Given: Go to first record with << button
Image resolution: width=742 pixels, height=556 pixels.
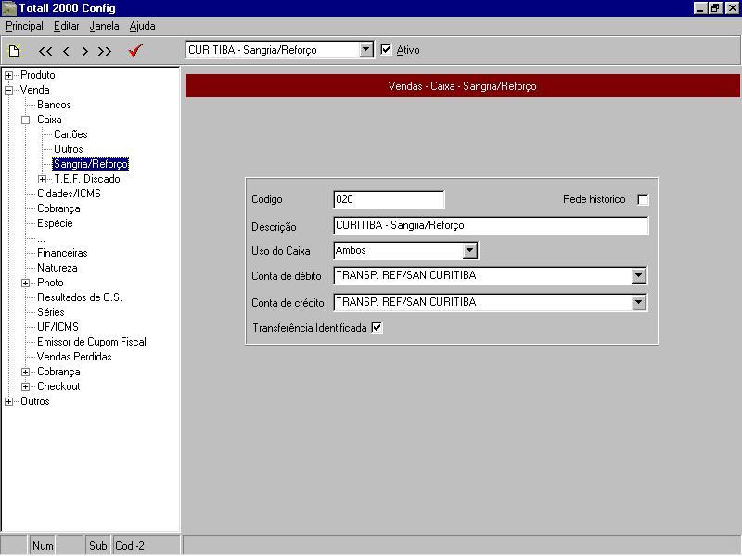Looking at the screenshot, I should (45, 51).
